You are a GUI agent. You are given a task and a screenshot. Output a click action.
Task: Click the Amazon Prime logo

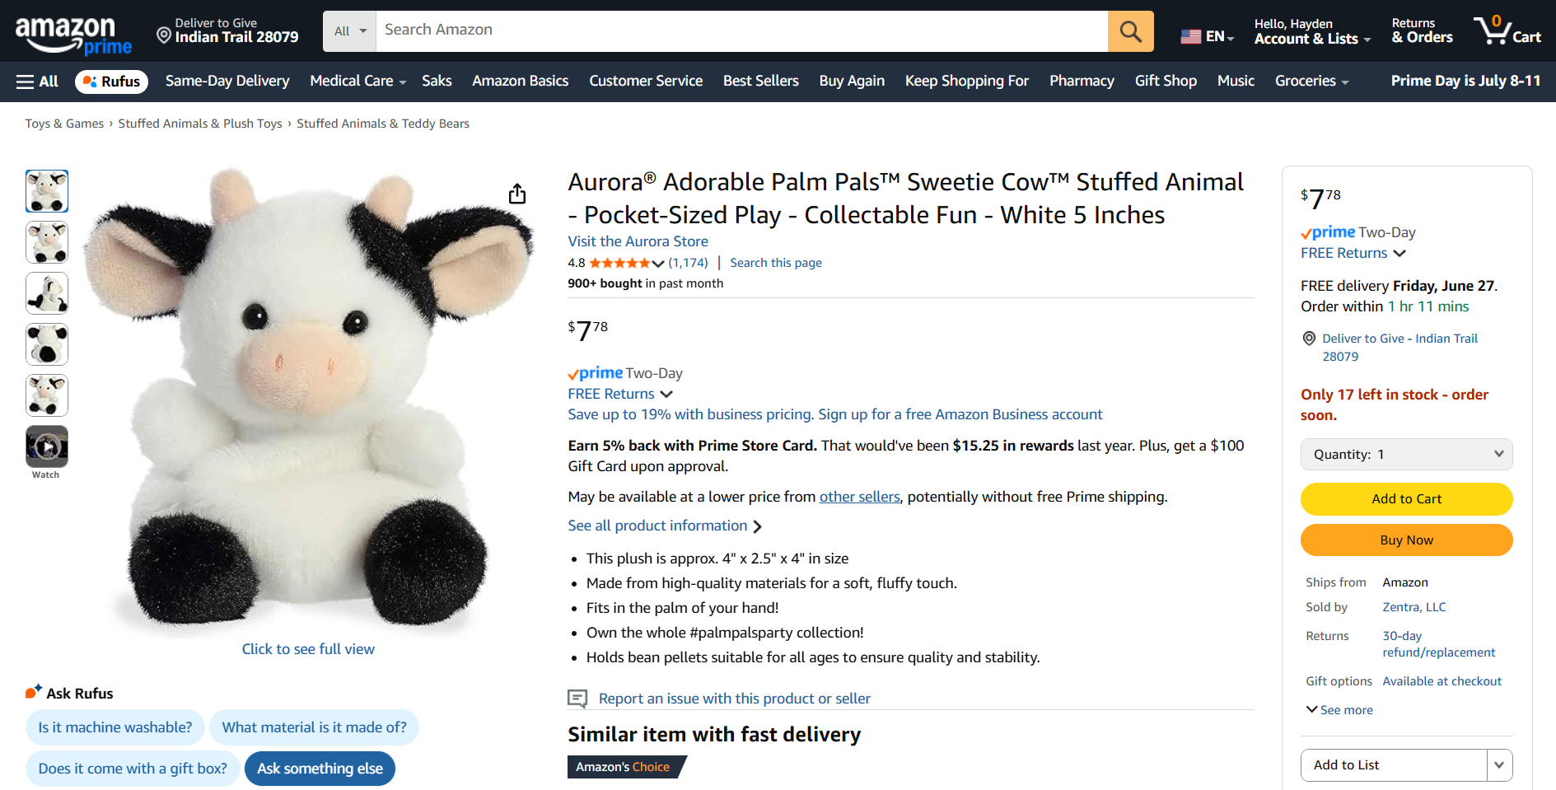tap(73, 35)
